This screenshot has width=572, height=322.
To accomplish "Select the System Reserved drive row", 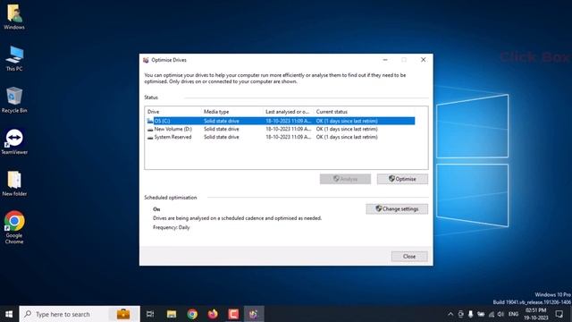I will coord(280,137).
